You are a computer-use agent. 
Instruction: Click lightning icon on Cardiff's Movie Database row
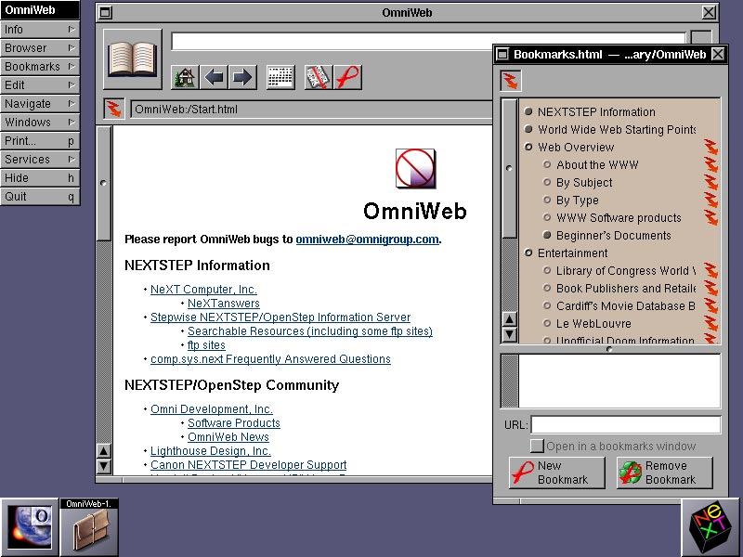[710, 305]
